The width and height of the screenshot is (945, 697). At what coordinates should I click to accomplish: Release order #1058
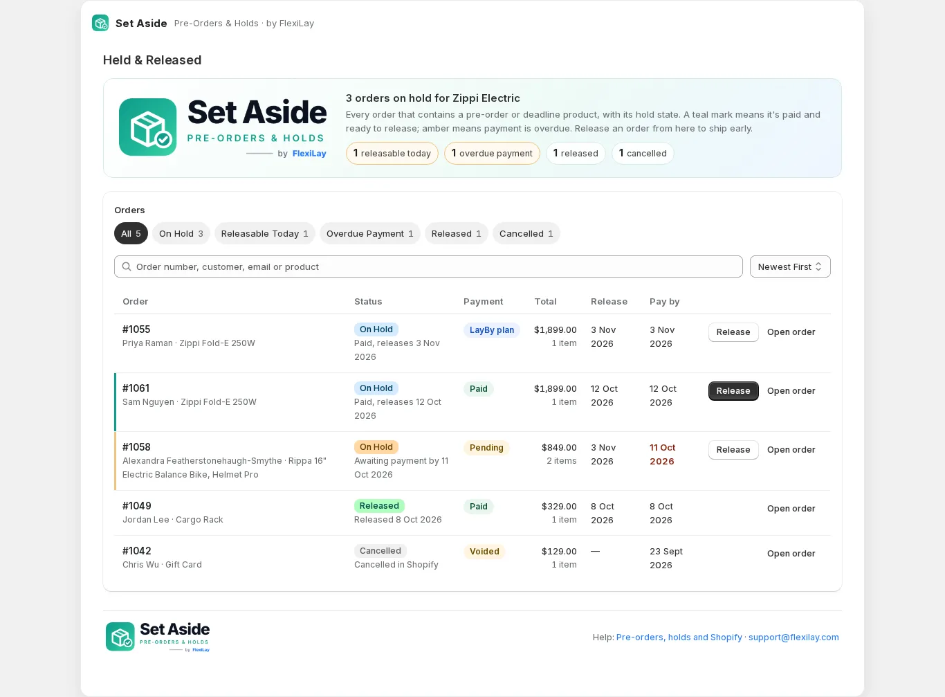[x=733, y=450]
